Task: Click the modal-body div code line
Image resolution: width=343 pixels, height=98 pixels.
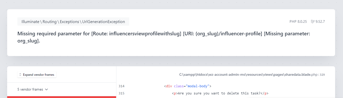Action: [x=187, y=86]
